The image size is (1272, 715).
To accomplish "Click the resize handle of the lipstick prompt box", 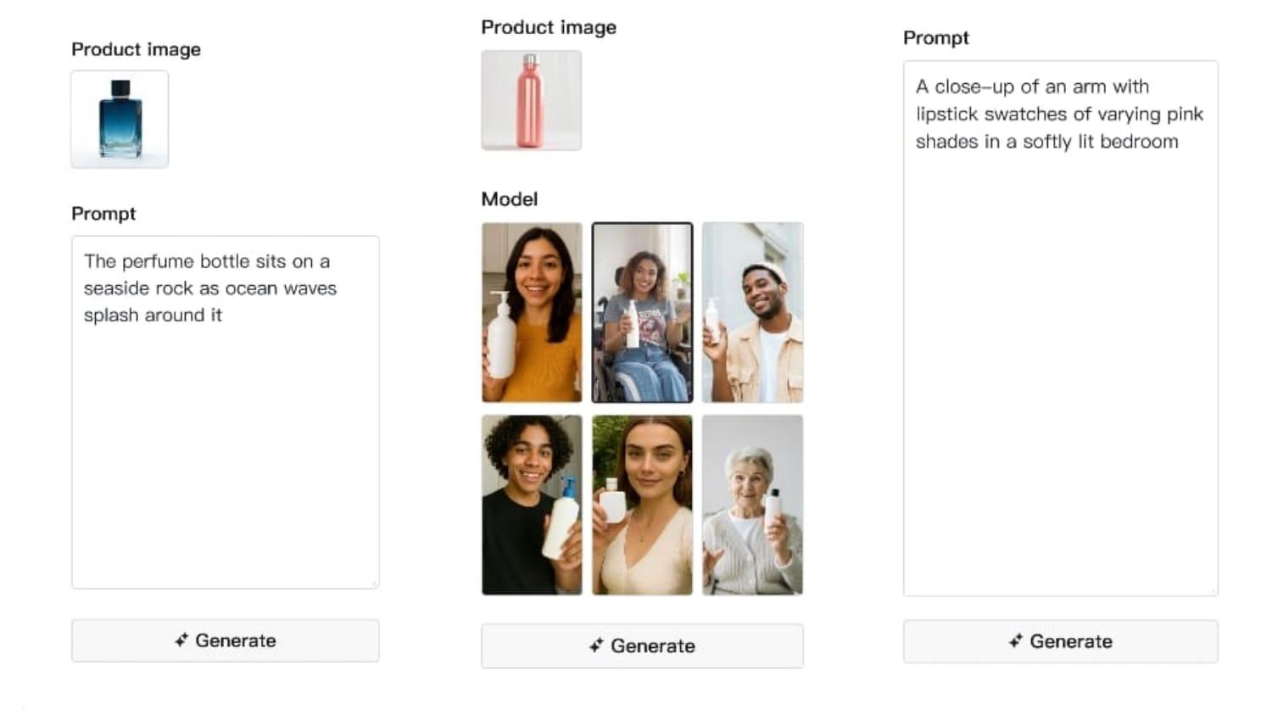I will (x=1213, y=590).
